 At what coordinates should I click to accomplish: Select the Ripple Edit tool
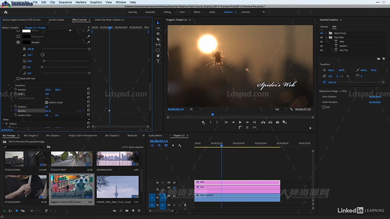pos(158,34)
